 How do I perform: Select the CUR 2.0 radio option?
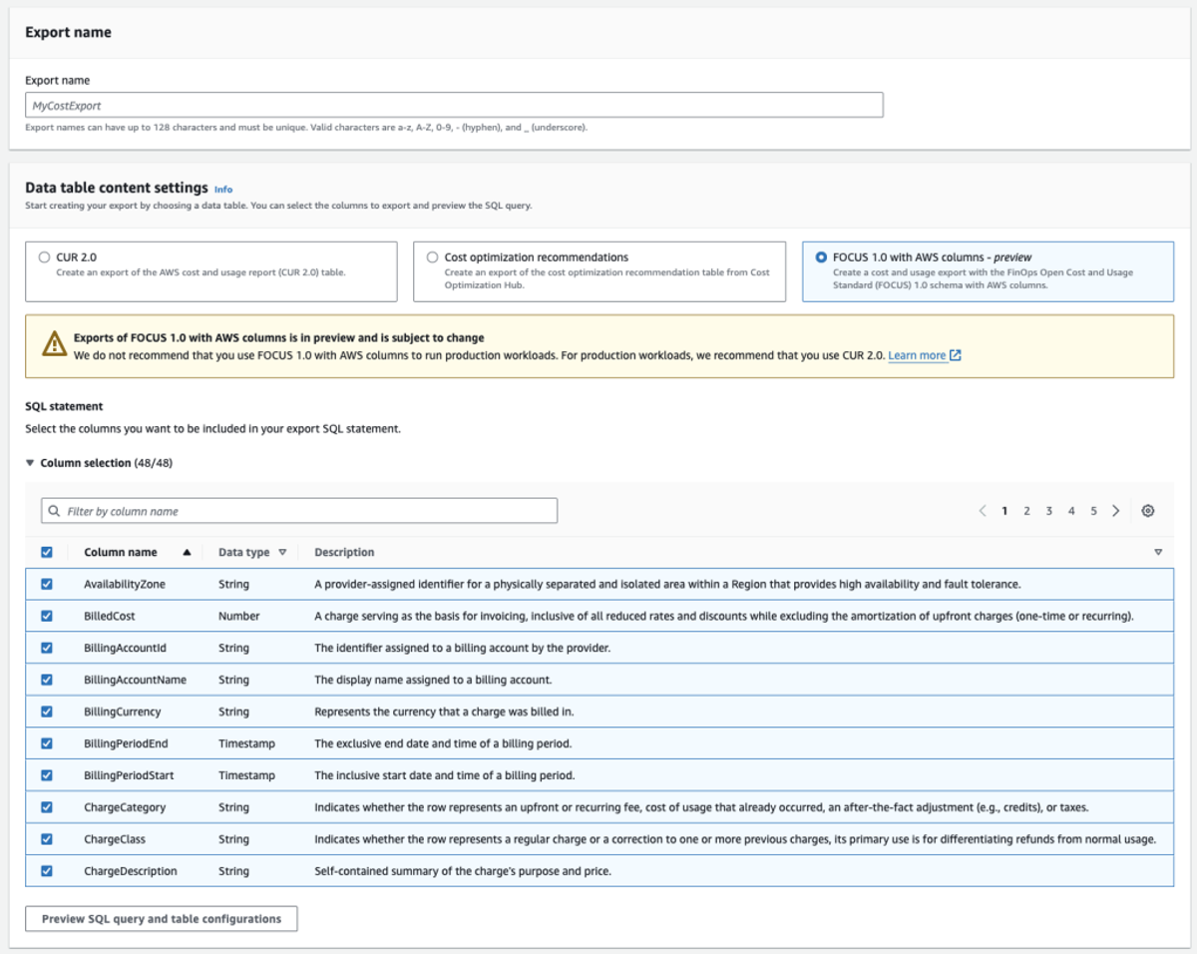[44, 257]
